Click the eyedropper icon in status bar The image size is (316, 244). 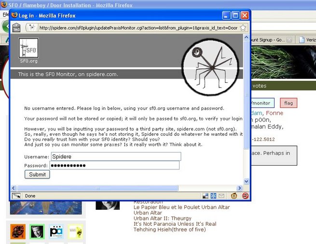click(16, 196)
